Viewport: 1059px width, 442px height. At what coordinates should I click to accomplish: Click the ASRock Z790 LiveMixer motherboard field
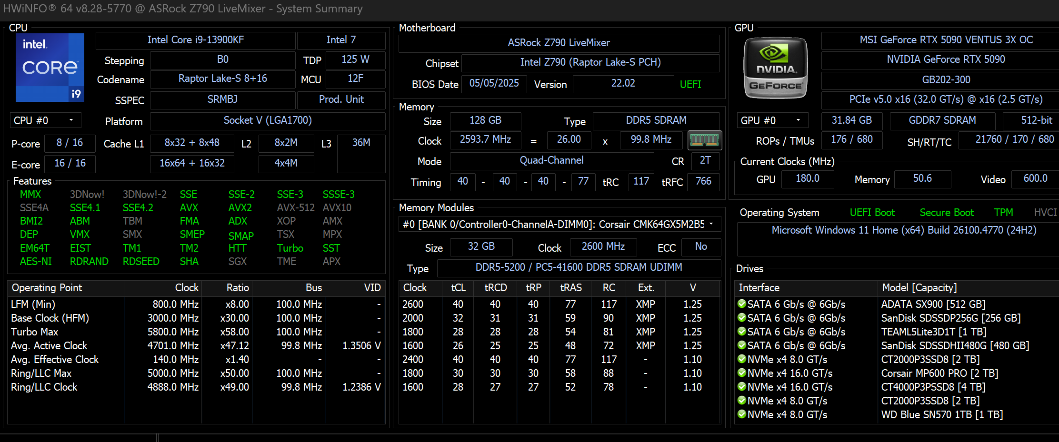point(559,43)
